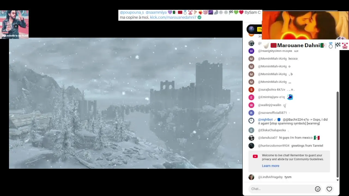
Task: Click the EminHajiyev-o1q avatar
Action: pos(251,97)
